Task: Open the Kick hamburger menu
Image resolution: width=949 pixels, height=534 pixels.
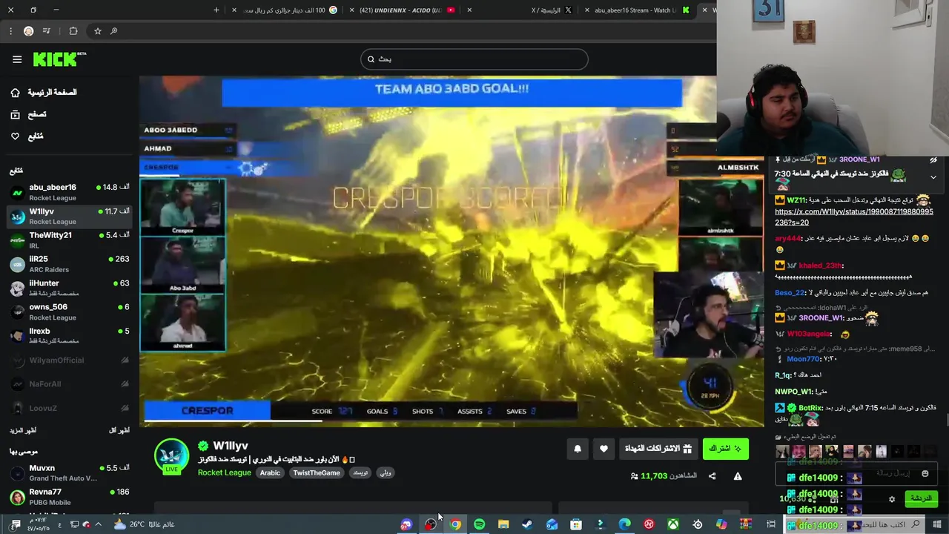Action: [17, 59]
